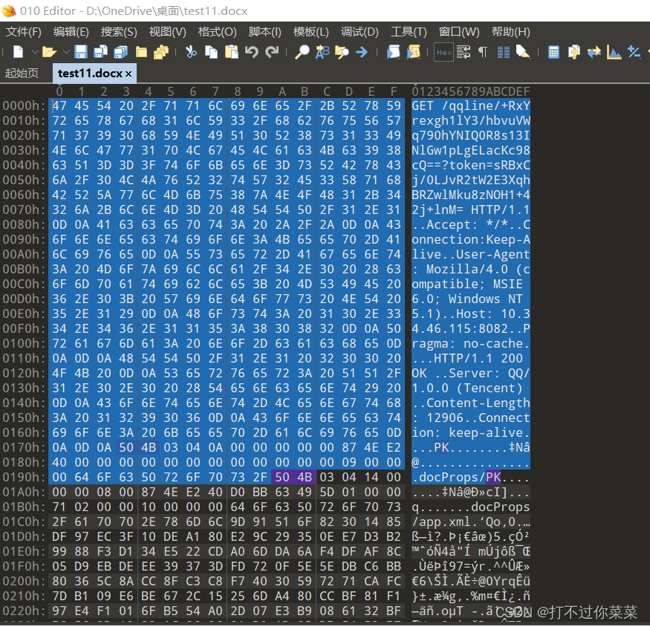The image size is (650, 627).
Task: Open the 工具(T) menu
Action: tap(409, 32)
